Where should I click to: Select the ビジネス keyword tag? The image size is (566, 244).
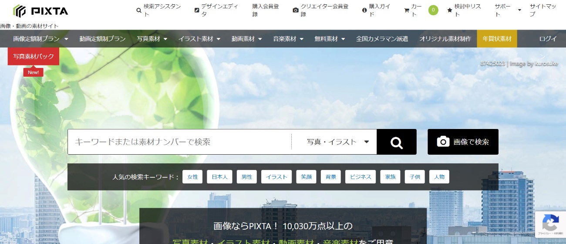point(360,177)
